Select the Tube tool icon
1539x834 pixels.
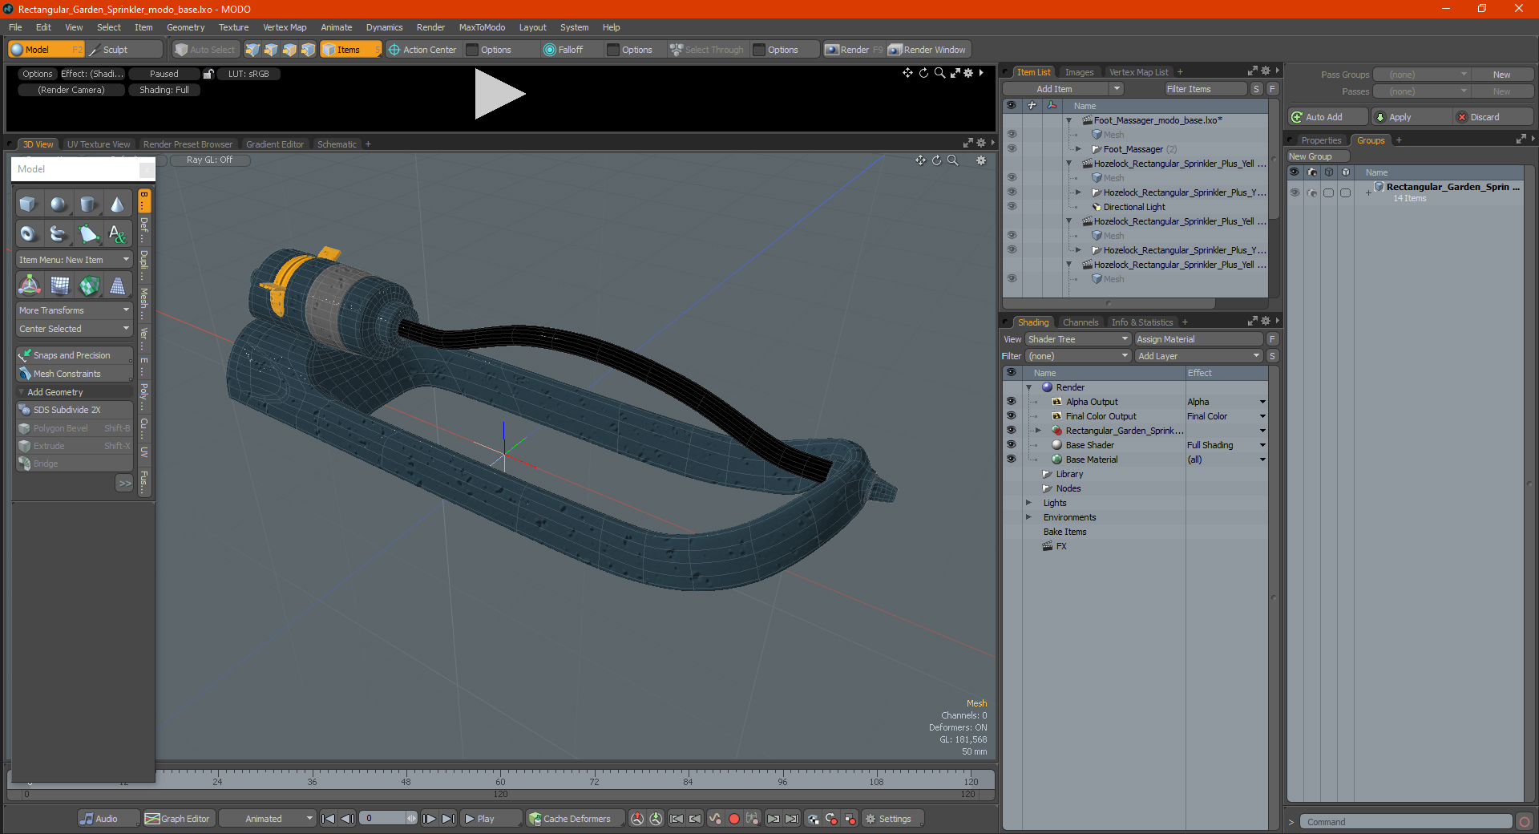pos(58,234)
